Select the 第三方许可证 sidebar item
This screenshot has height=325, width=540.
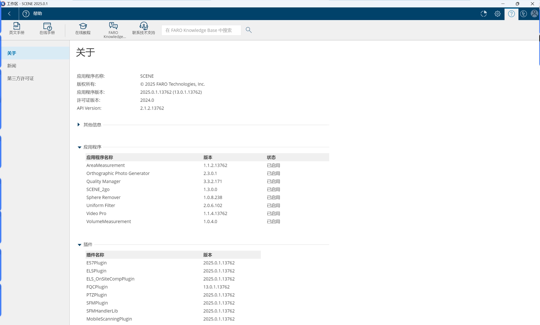(x=21, y=78)
